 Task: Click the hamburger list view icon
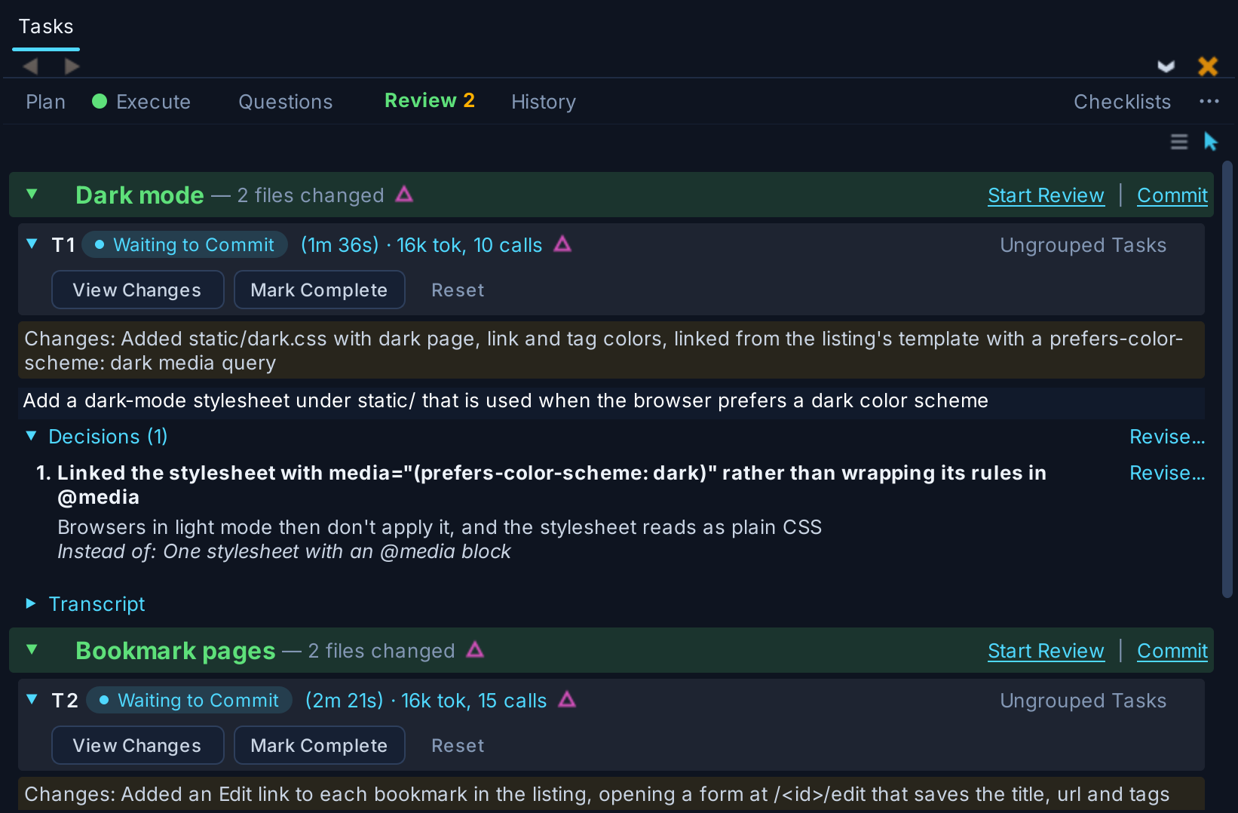click(x=1179, y=142)
